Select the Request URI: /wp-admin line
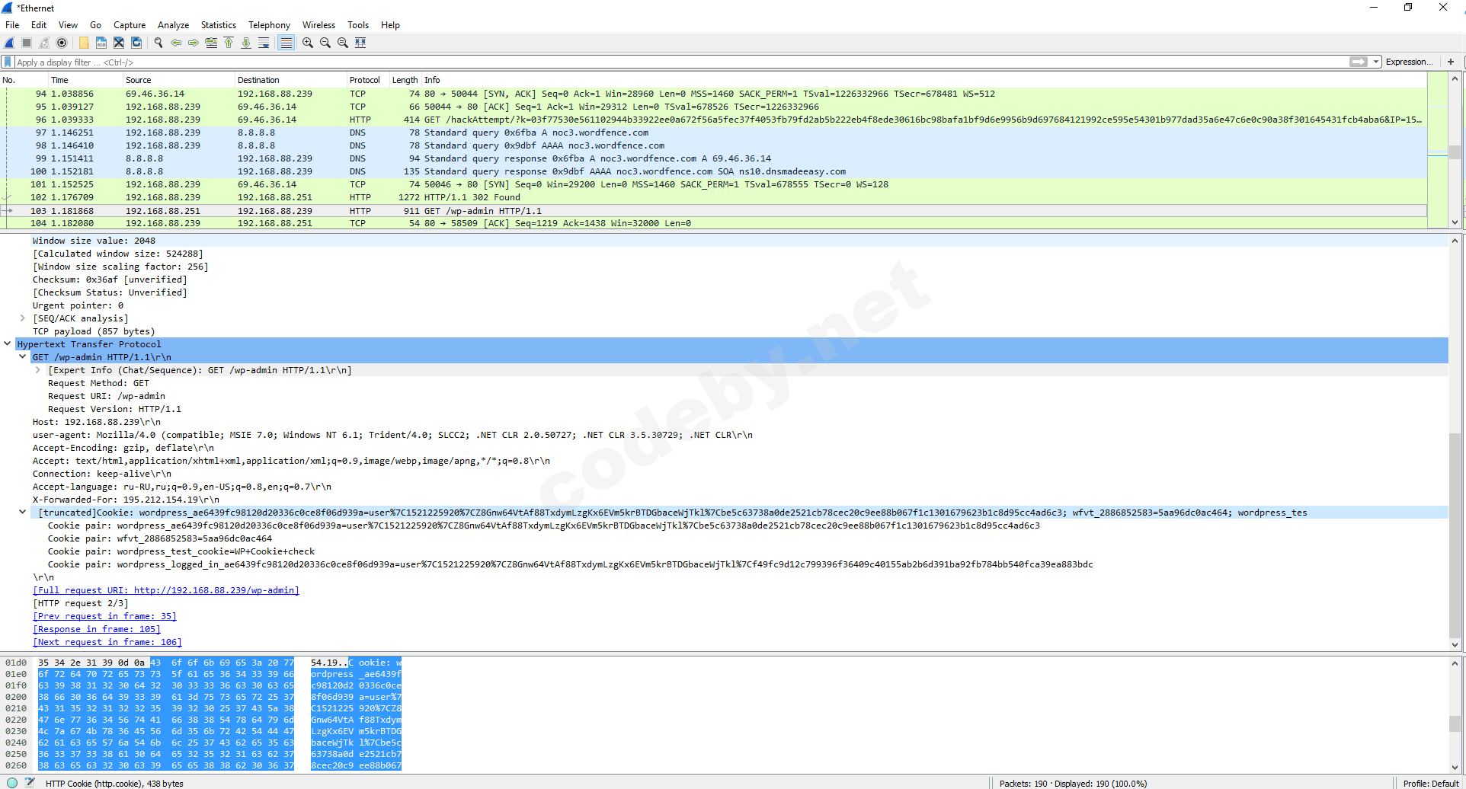The width and height of the screenshot is (1466, 789). 107,396
